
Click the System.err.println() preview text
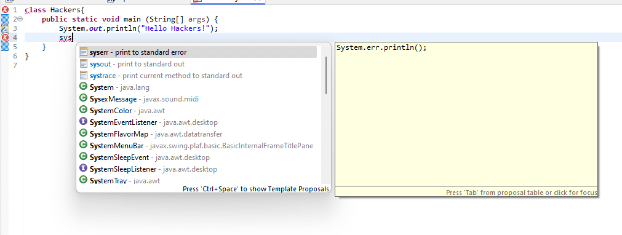pos(381,47)
